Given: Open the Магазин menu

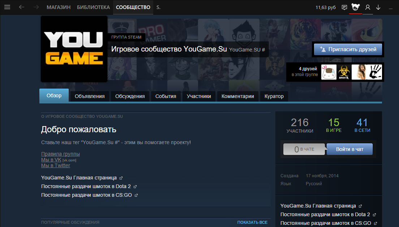Looking at the screenshot, I should pyautogui.click(x=59, y=7).
